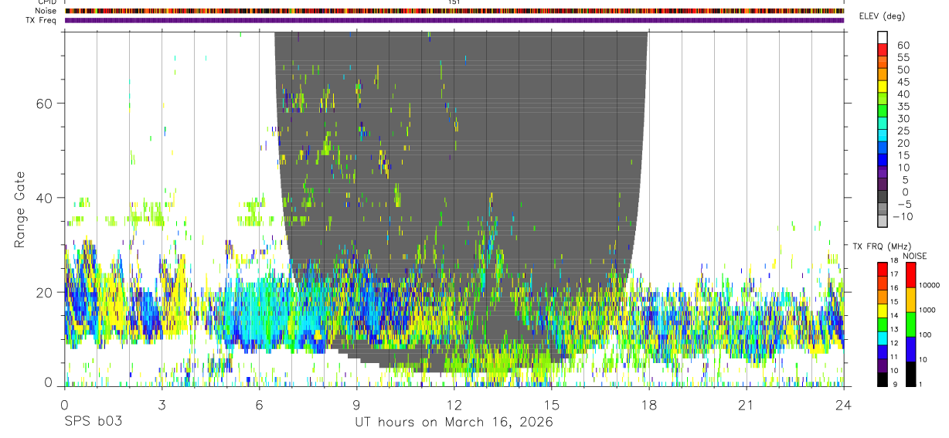949x438 pixels.
Task: Click the 18 hour tick label
Action: click(648, 405)
